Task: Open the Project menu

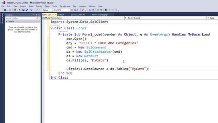Action: pyautogui.click(x=23, y=6)
